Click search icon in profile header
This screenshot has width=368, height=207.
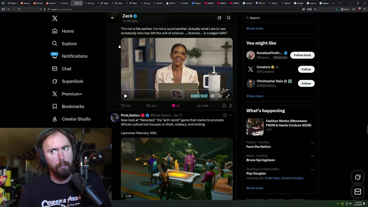click(229, 18)
